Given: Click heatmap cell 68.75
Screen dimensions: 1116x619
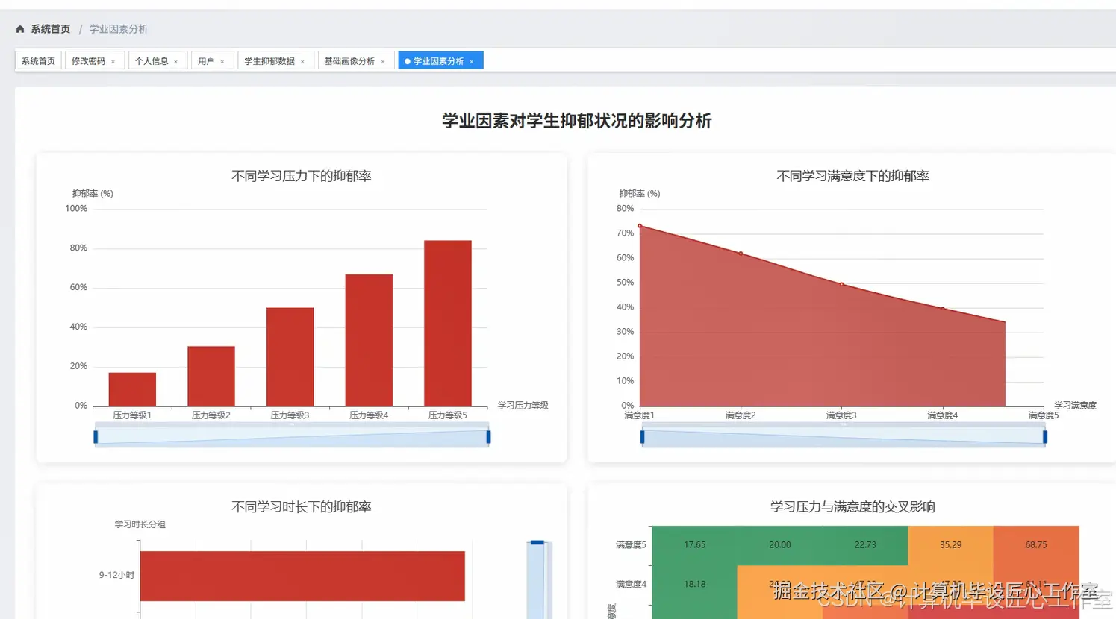Looking at the screenshot, I should (1036, 545).
